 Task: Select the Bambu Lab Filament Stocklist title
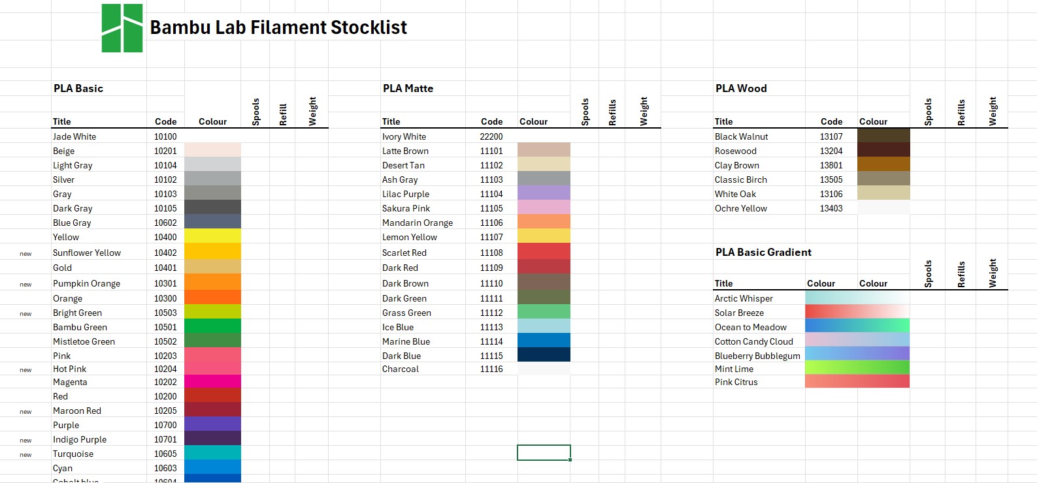coord(278,27)
